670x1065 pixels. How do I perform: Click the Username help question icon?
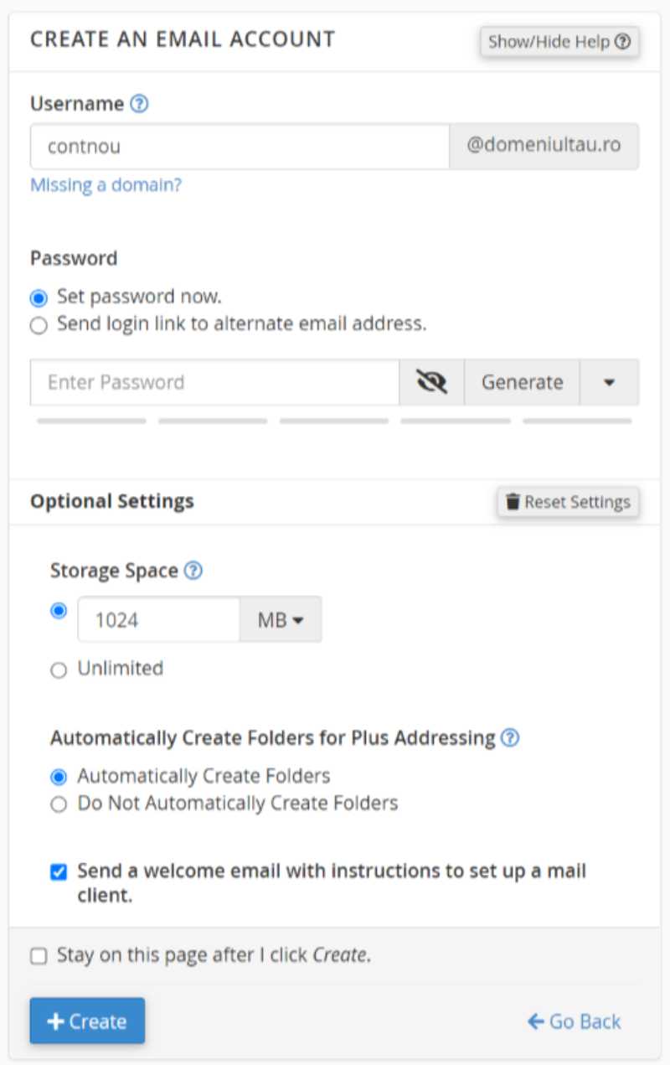[140, 104]
